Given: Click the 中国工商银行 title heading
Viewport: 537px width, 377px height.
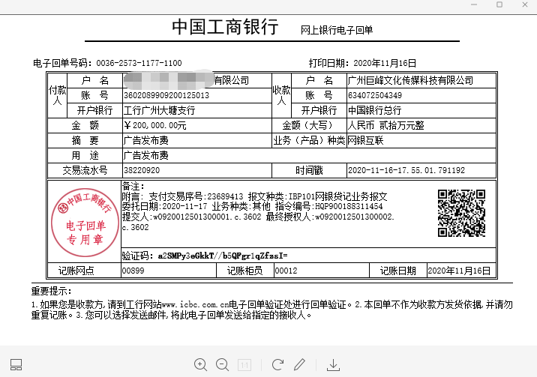Looking at the screenshot, I should [225, 28].
